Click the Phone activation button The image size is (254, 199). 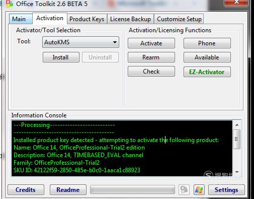[207, 43]
